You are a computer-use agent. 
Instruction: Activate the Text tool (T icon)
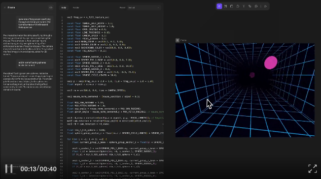244,6
